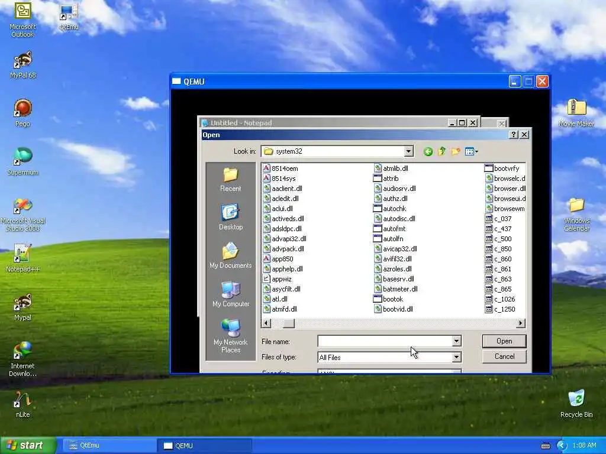This screenshot has width=606, height=454.
Task: Open My Network Places in sidebar
Action: coord(231,336)
